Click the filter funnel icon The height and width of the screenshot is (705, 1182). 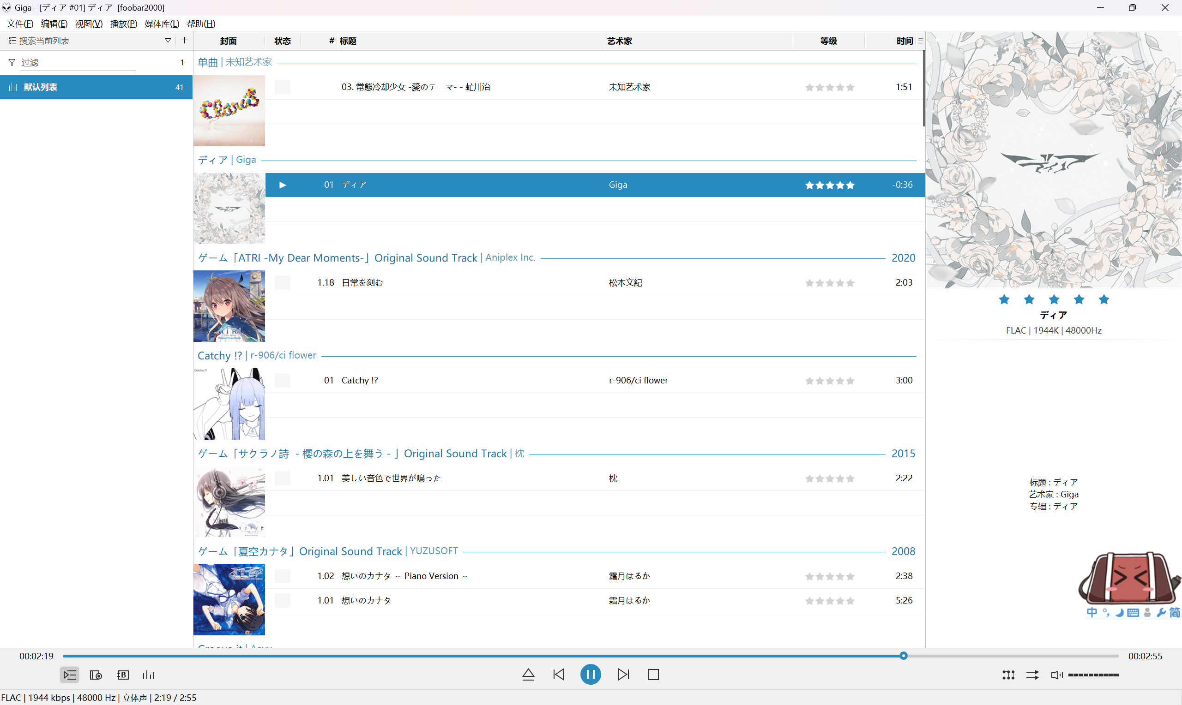pyautogui.click(x=12, y=62)
